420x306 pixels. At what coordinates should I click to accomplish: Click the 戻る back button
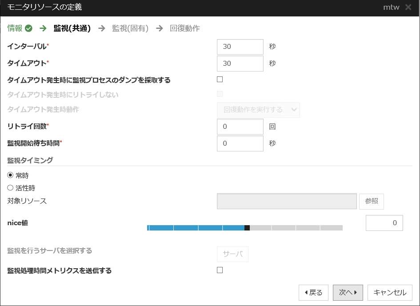pos(313,293)
